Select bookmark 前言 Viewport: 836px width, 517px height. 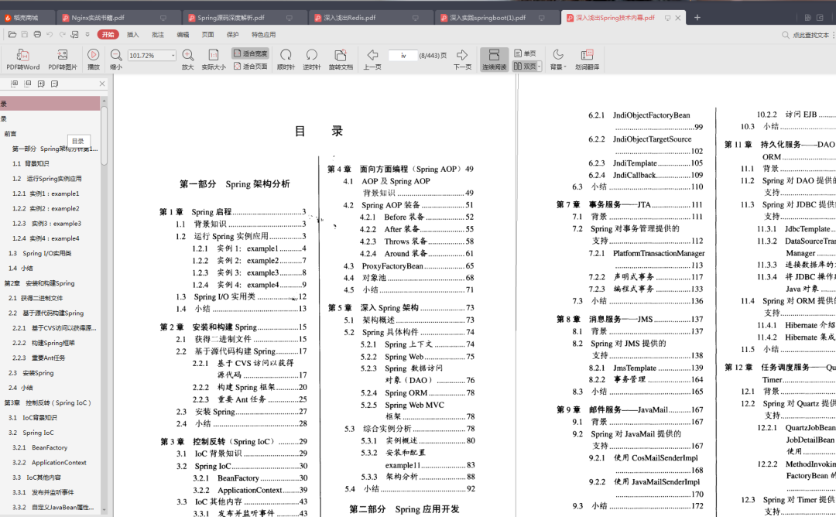click(x=10, y=134)
